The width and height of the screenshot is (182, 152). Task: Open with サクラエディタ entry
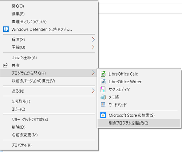point(139,89)
